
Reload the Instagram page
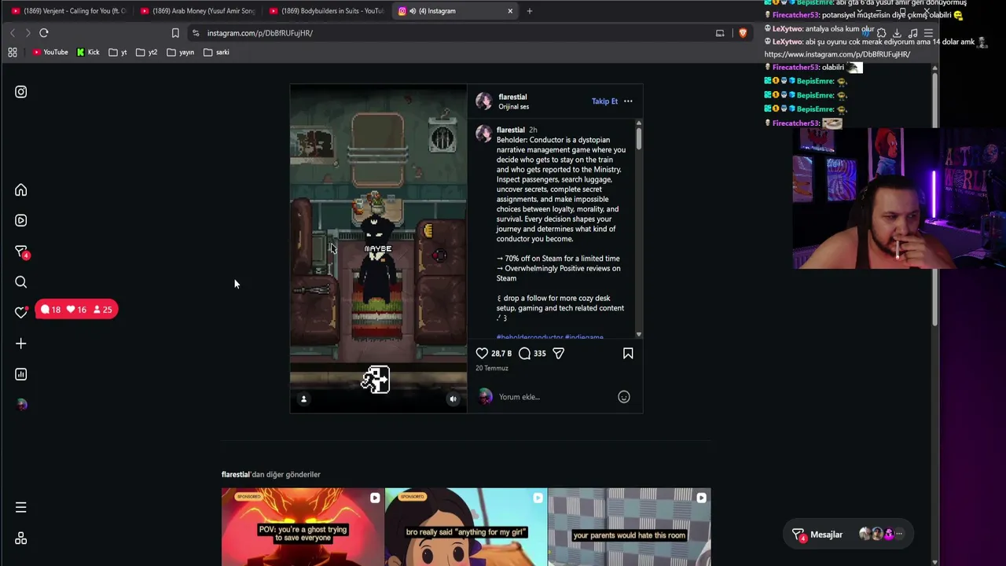pos(44,33)
